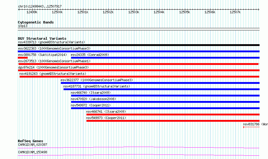The image size is (268, 159).
Task: Open variant label esv24335 (Conrad2009)
Action: tap(90, 55)
